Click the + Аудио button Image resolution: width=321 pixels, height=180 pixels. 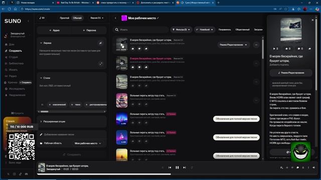(x=55, y=30)
